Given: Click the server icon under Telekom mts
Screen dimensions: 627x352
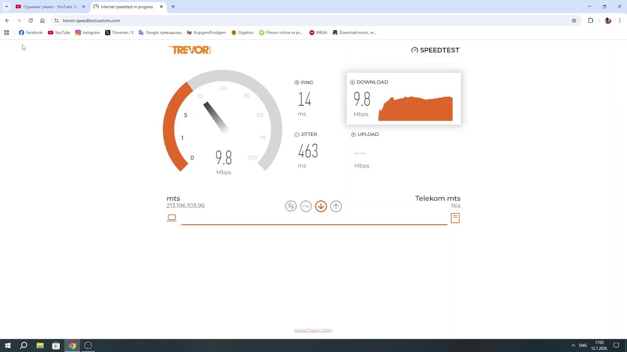Looking at the screenshot, I should (x=455, y=218).
